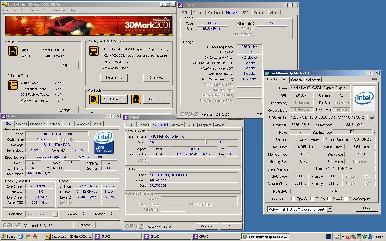Enable the PhysX checkbox in GPU-Z
The width and height of the screenshot is (386, 241).
point(329,199)
